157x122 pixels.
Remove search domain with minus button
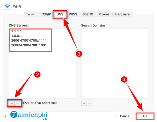90,103
